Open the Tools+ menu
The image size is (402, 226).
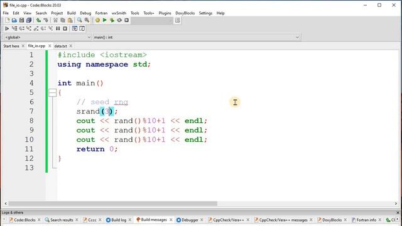(x=149, y=13)
